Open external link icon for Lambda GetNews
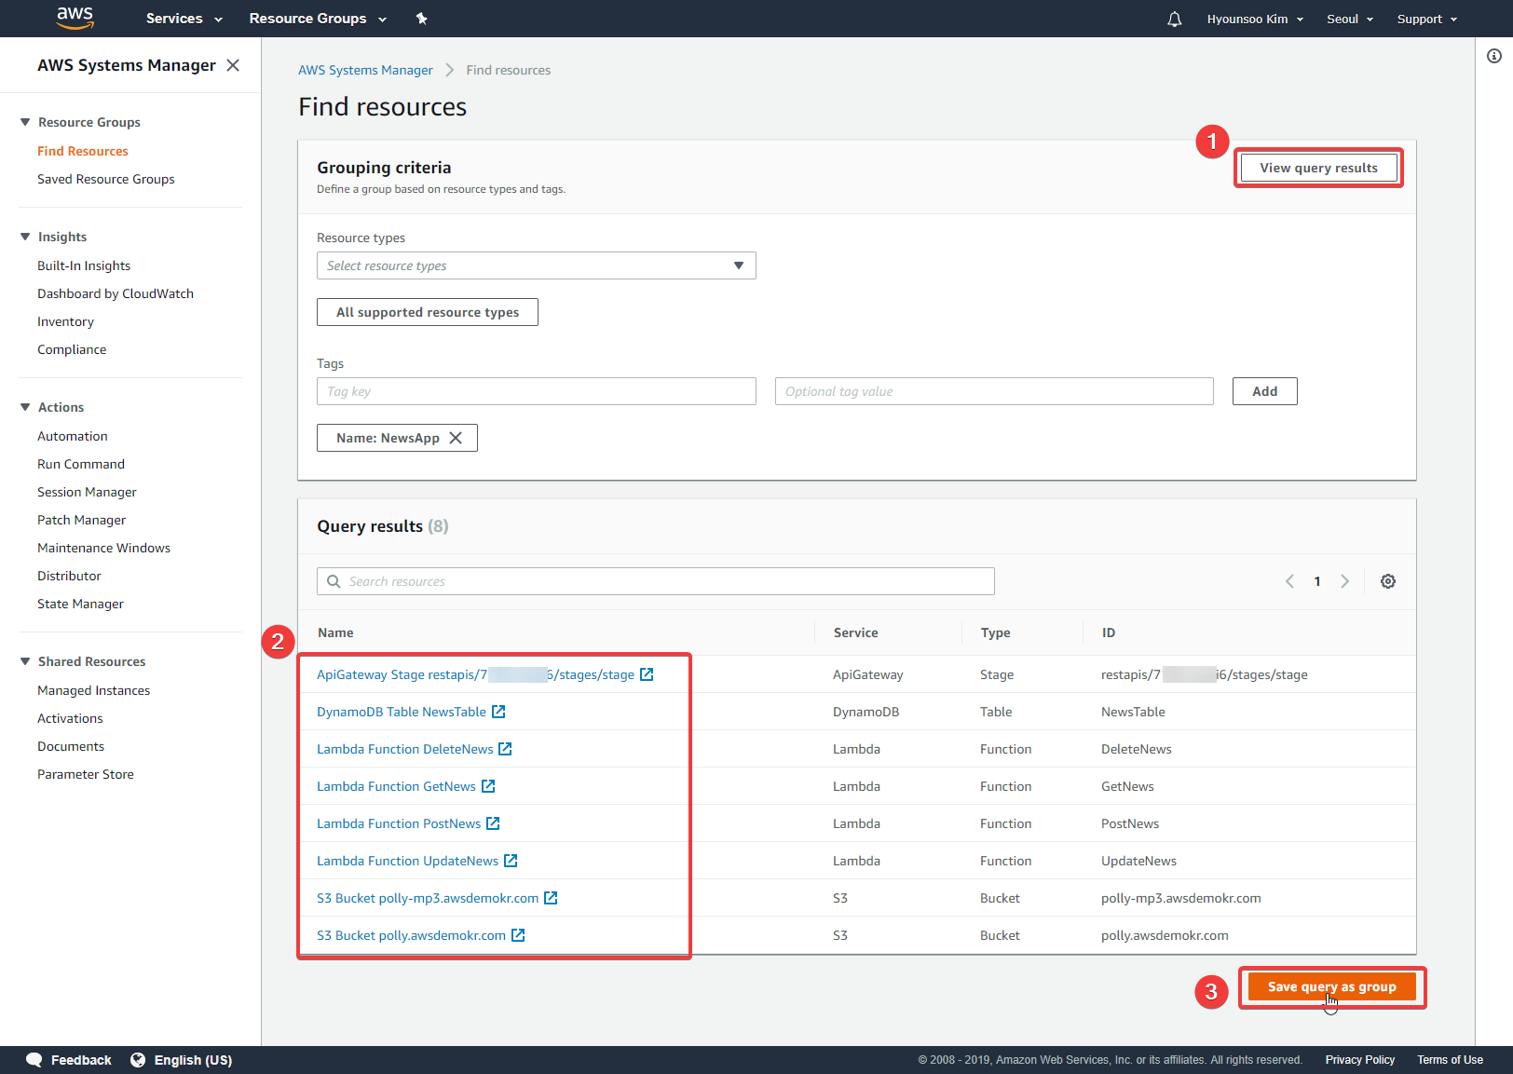The height and width of the screenshot is (1074, 1513). [x=488, y=786]
